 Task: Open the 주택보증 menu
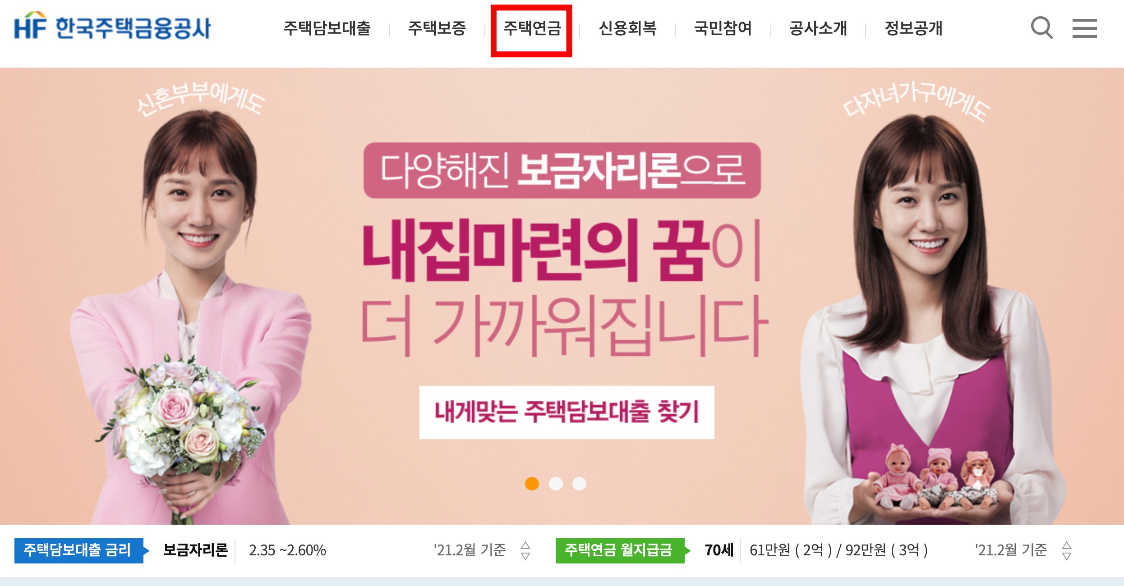(x=437, y=28)
